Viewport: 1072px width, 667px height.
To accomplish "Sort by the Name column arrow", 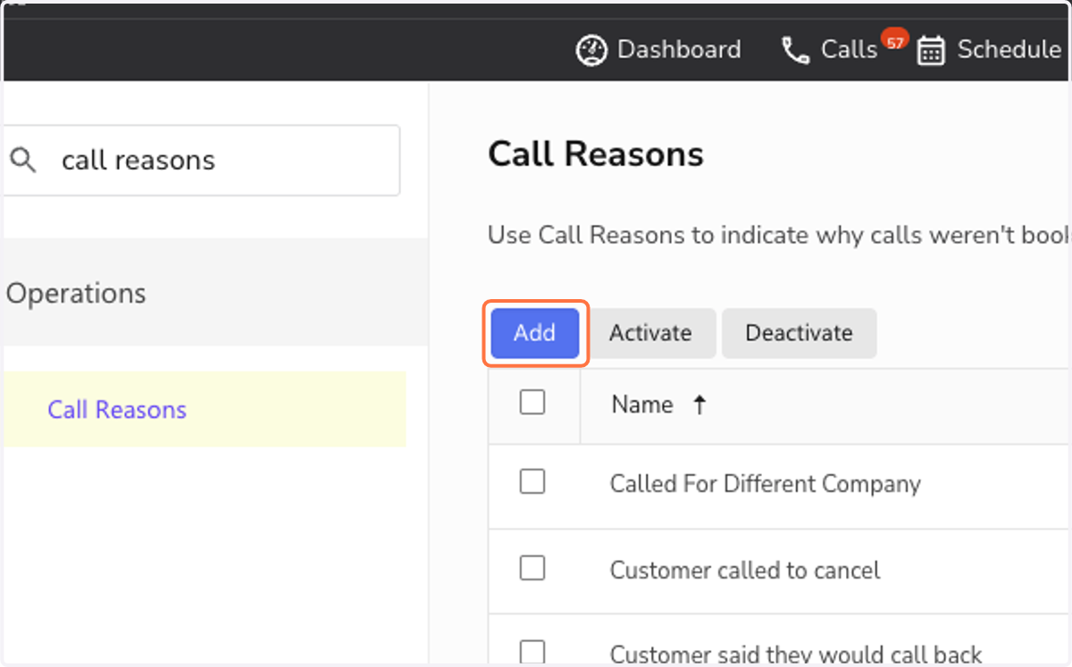I will (699, 405).
